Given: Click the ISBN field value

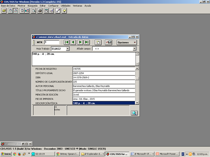Looking at the screenshot, I should tap(104, 77).
